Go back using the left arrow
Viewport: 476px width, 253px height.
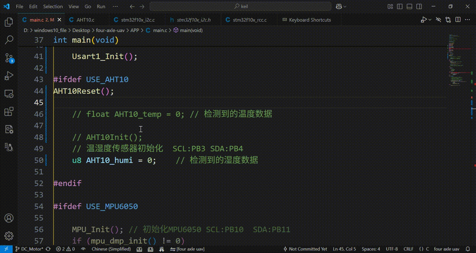click(132, 7)
